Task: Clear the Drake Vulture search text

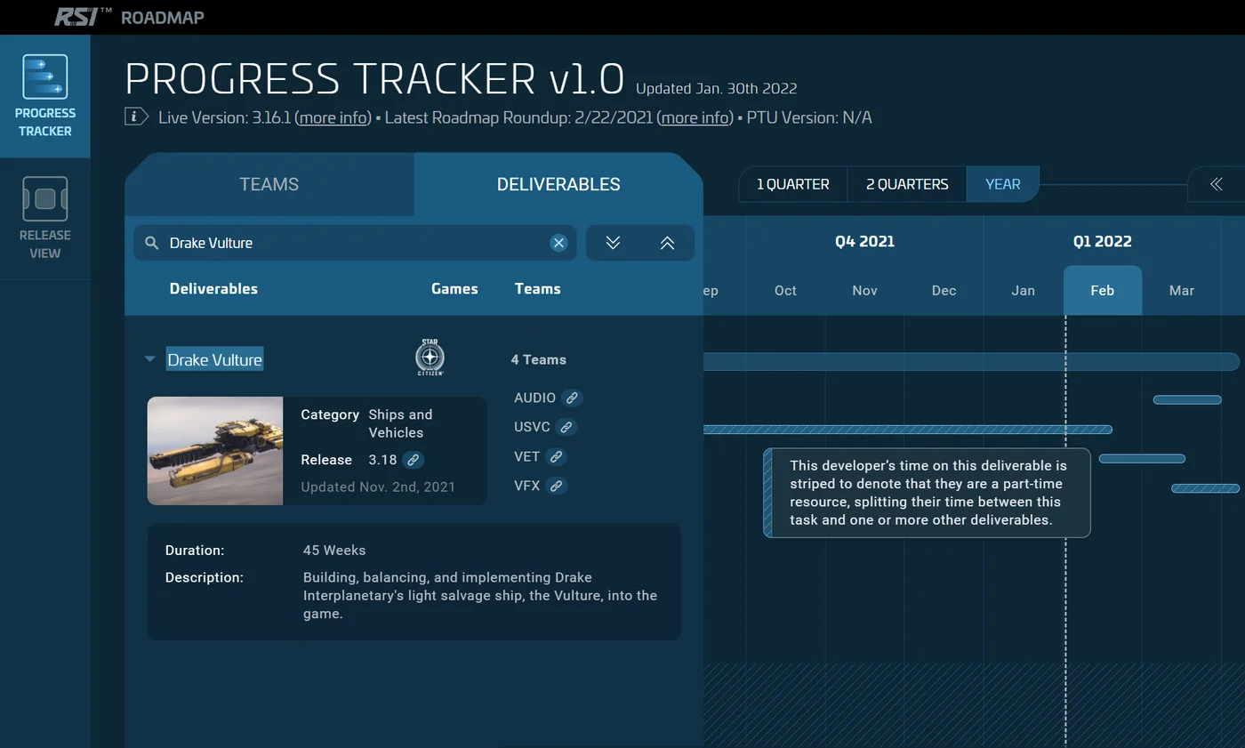Action: [x=558, y=243]
